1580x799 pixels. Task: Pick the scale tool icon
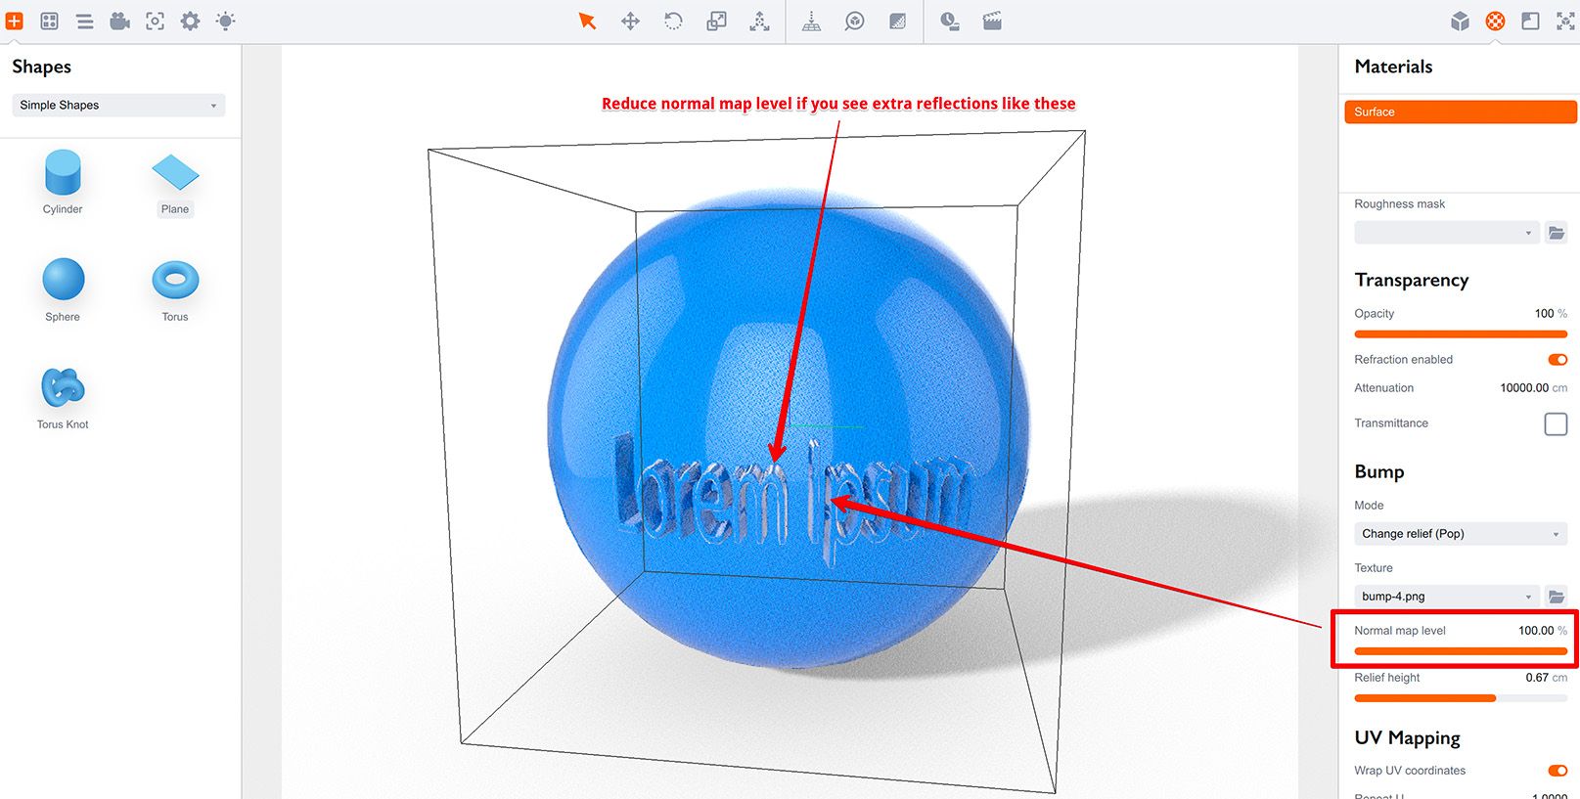(x=716, y=22)
